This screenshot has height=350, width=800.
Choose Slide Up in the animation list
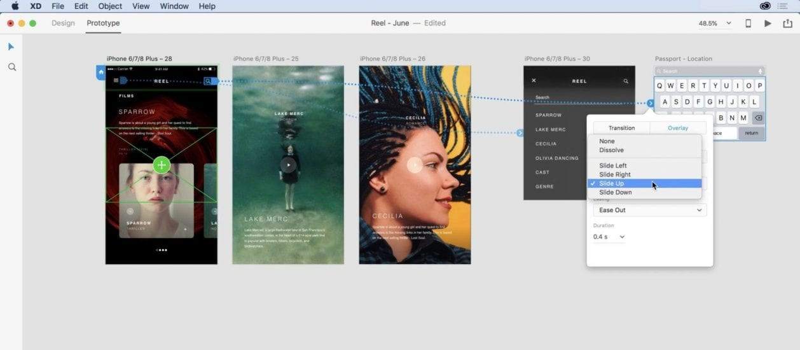tap(611, 183)
